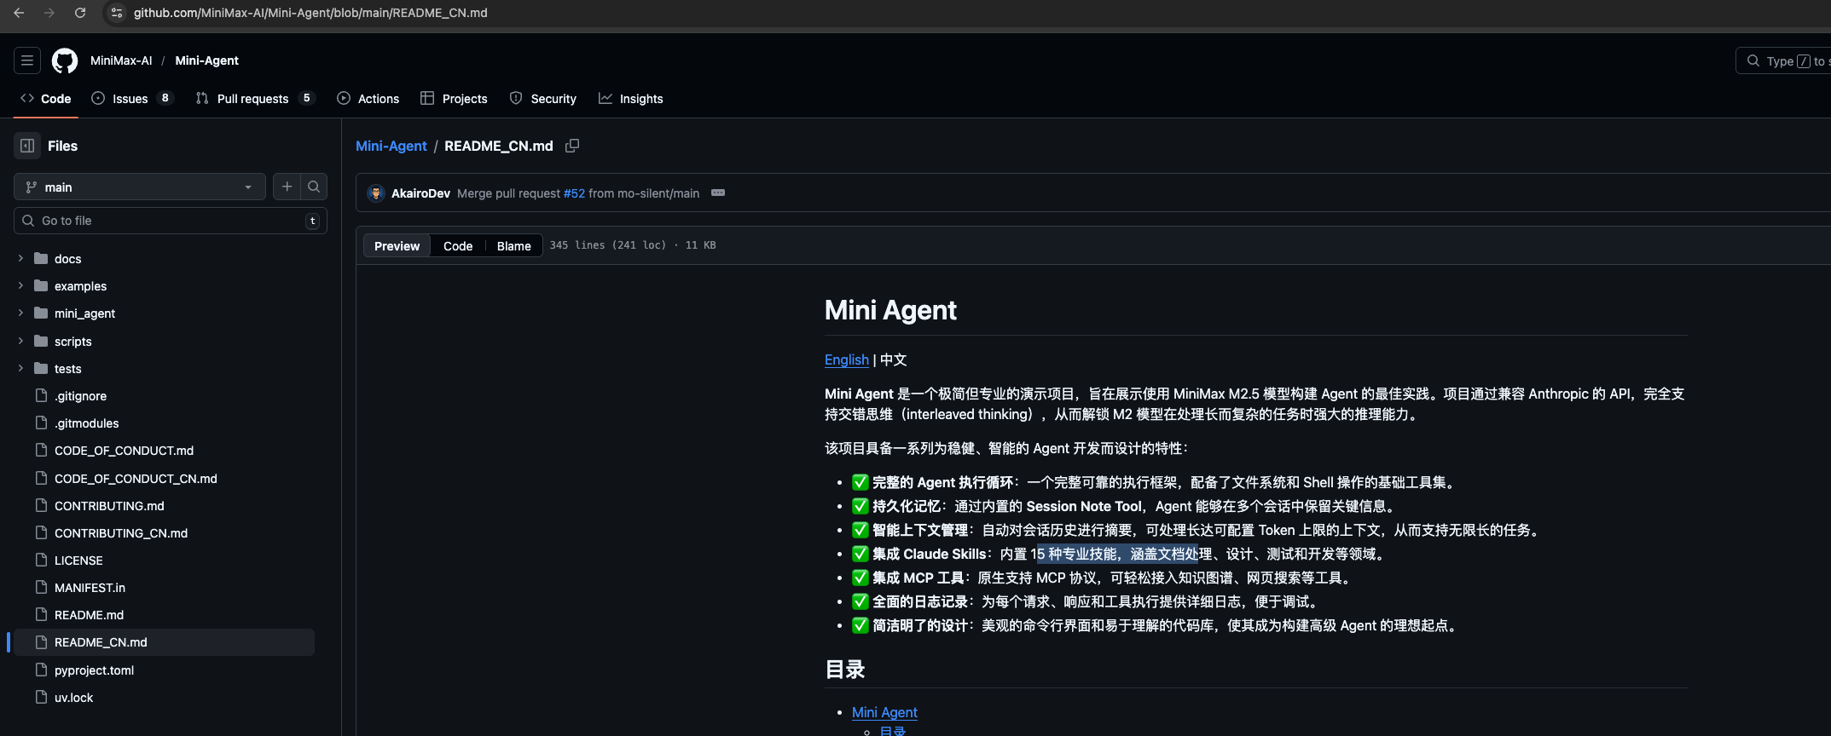Viewport: 1831px width, 736px height.
Task: Open AkairoDev profile link
Action: (420, 193)
